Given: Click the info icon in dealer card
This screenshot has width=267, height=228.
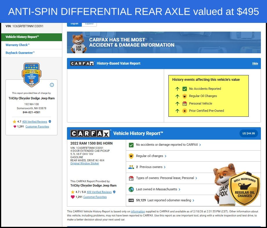Looking at the screenshot, I should [x=52, y=85].
